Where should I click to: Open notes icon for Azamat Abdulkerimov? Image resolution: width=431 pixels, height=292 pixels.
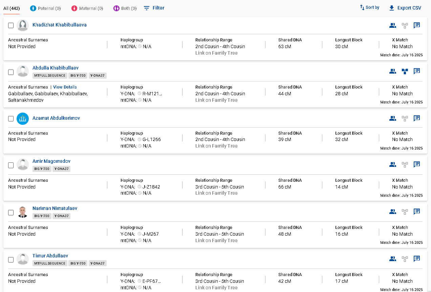point(417,118)
